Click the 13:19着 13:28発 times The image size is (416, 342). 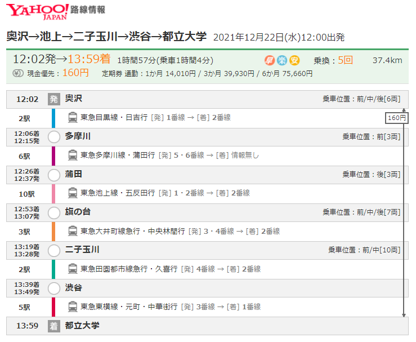27,251
